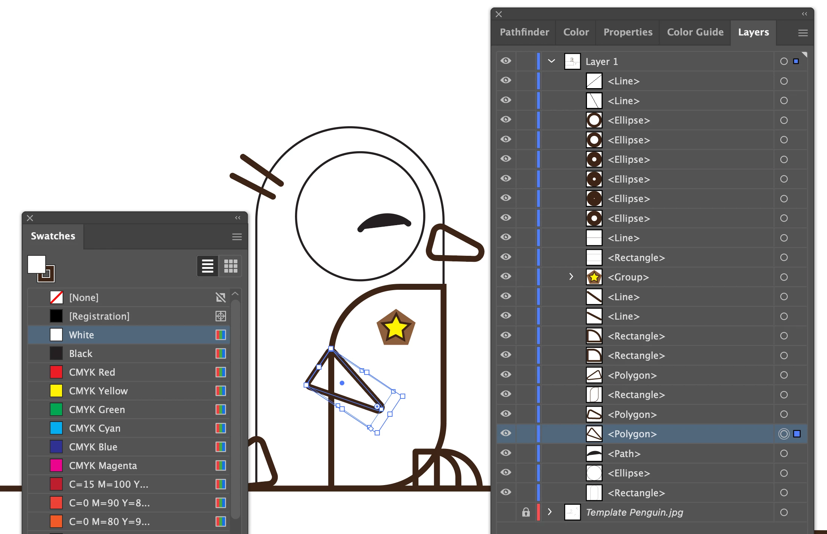This screenshot has height=534, width=827.
Task: Click the target circle for Layer 1
Action: (x=784, y=61)
